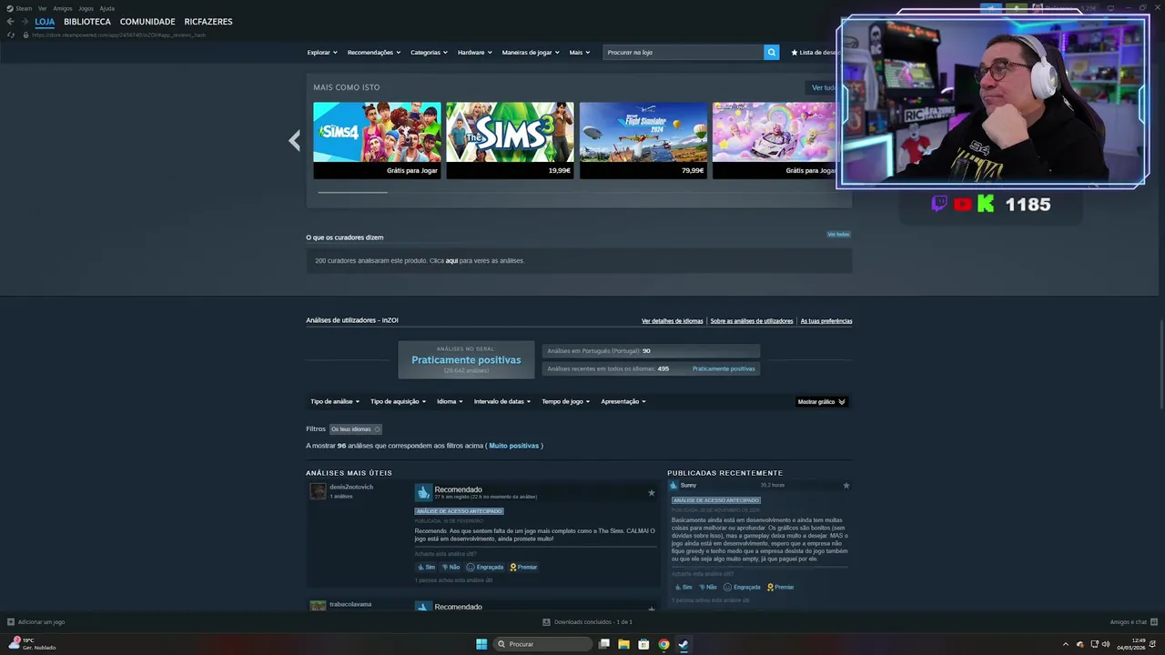This screenshot has height=655, width=1165.
Task: Go forward with the Steam forward arrow
Action: [24, 21]
